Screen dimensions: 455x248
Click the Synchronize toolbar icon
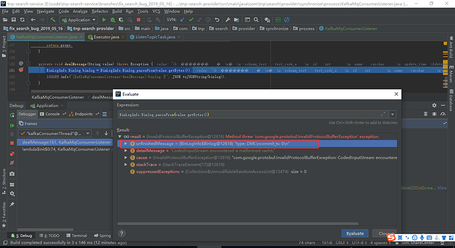point(22,20)
